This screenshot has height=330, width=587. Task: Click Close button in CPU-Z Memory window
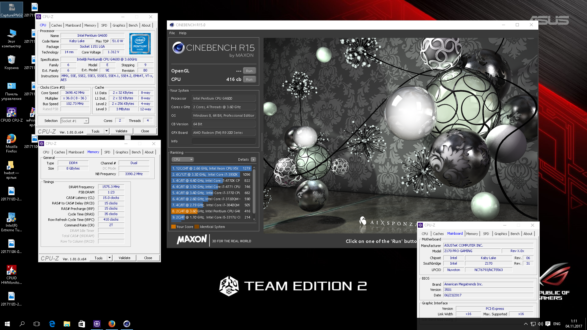(x=148, y=258)
